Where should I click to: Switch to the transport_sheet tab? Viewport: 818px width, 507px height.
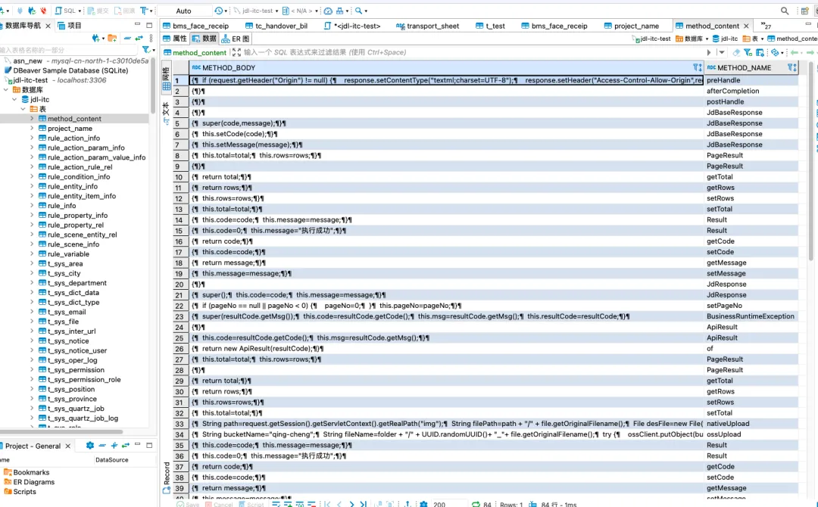427,26
